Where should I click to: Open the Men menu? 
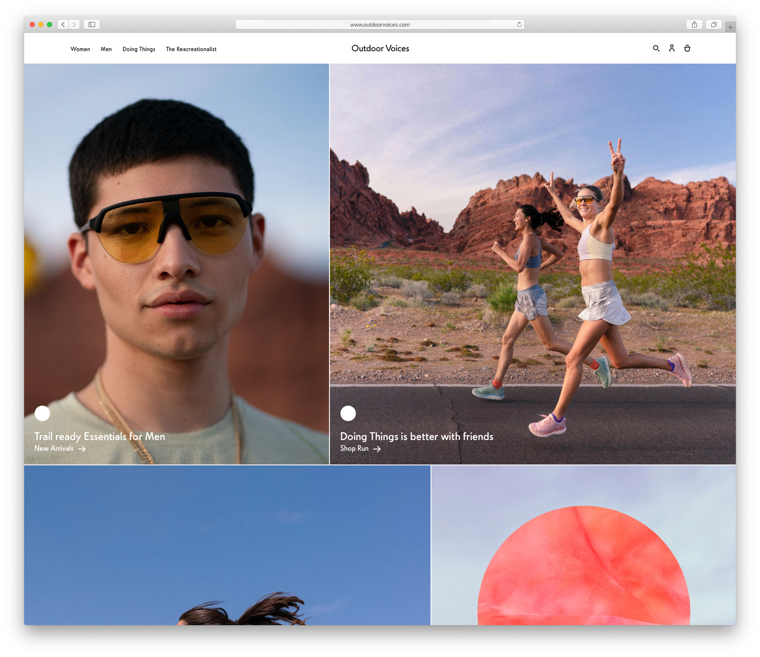click(x=106, y=49)
